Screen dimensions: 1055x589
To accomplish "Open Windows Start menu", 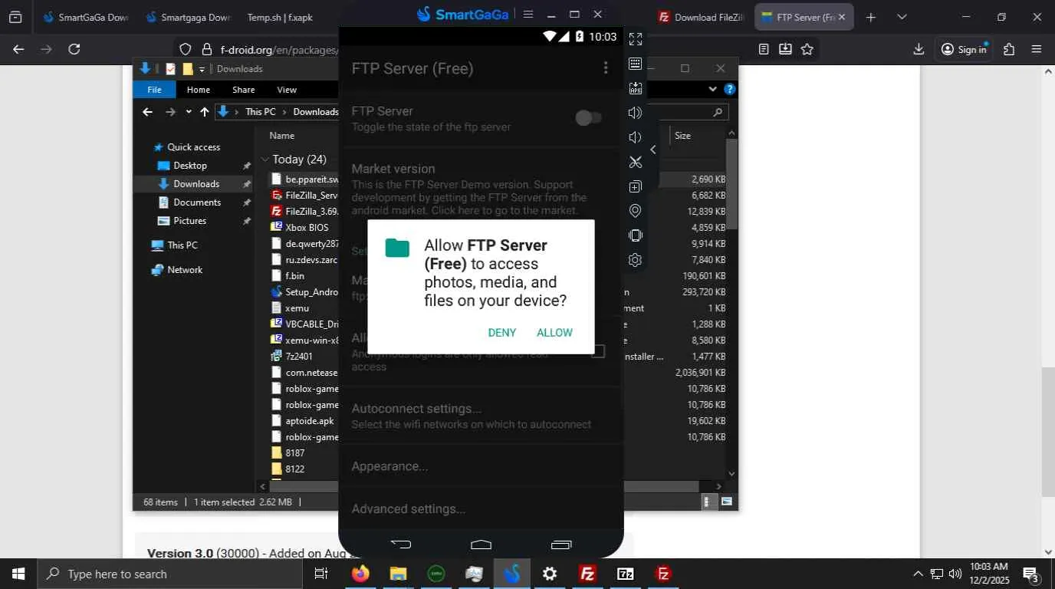I will tap(18, 574).
